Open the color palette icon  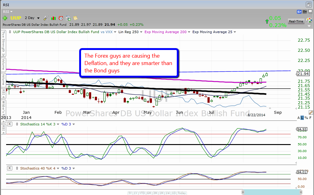click(x=309, y=20)
